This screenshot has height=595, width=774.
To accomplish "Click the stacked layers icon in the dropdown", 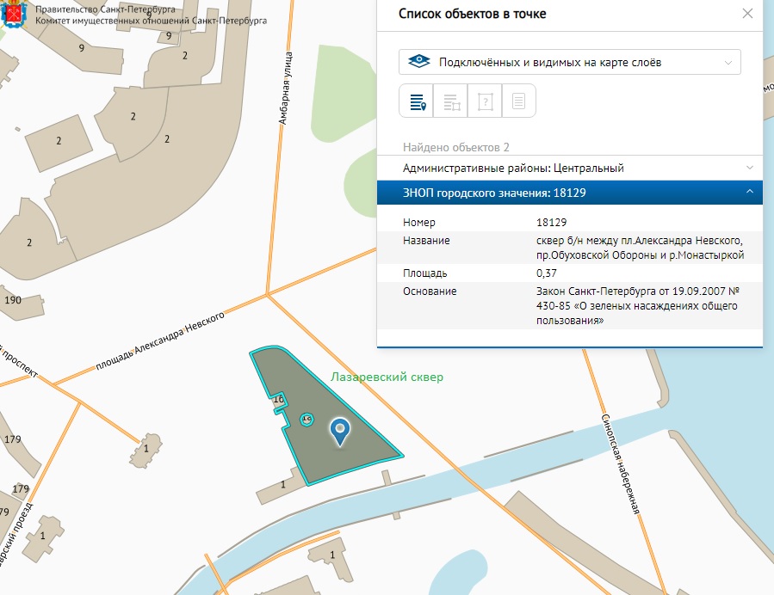I will (x=418, y=62).
